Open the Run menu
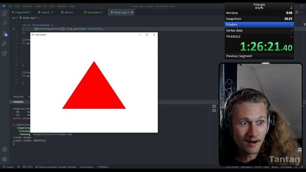The height and width of the screenshot is (172, 306). click(x=52, y=6)
